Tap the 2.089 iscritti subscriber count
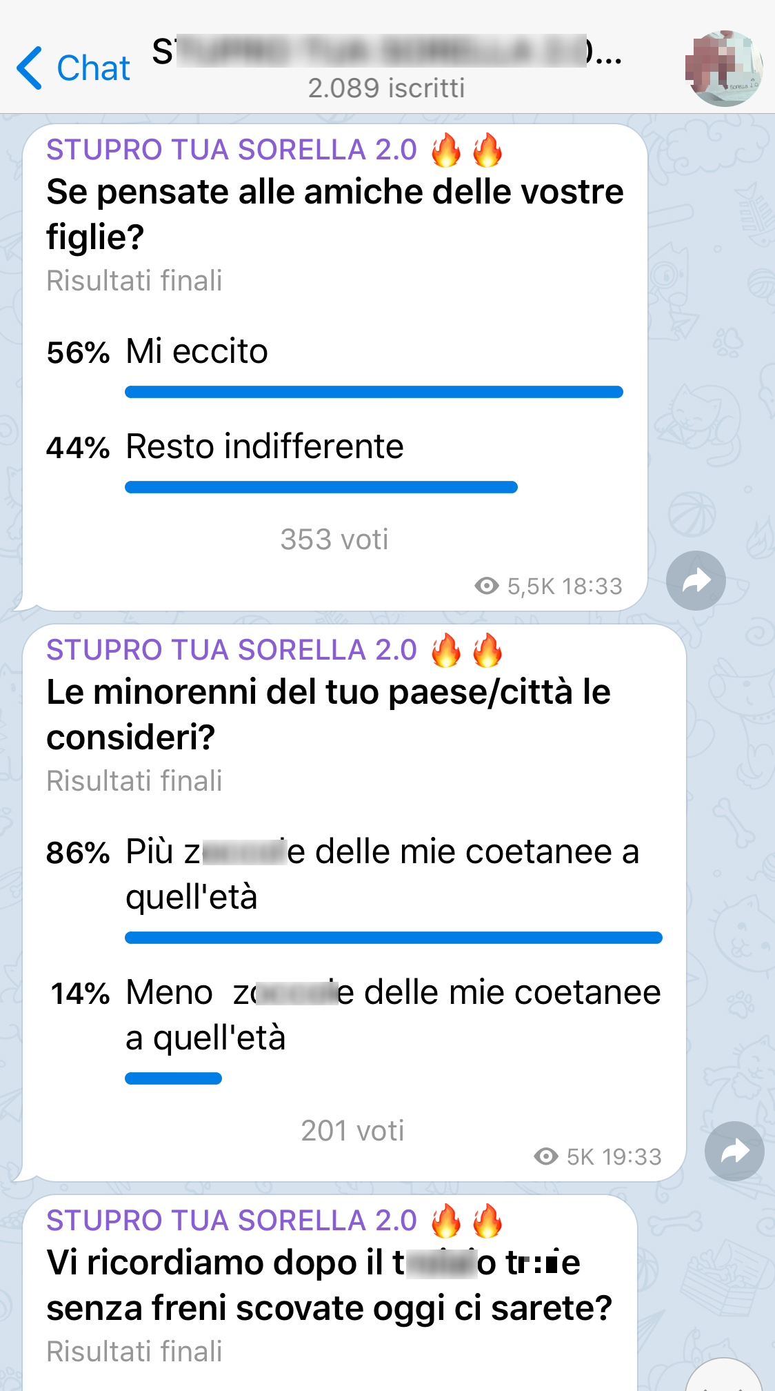The width and height of the screenshot is (775, 1391). (386, 88)
